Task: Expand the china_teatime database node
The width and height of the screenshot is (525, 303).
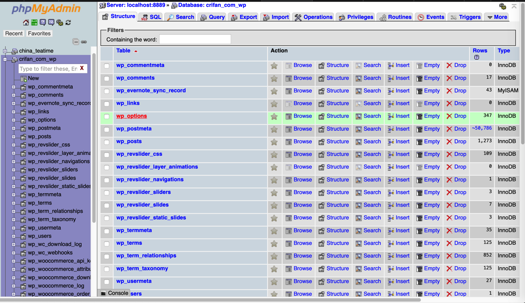Action: point(5,51)
